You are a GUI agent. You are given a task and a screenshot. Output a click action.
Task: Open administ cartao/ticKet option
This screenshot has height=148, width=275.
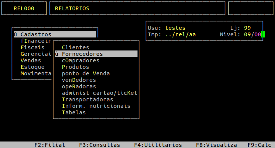click(x=99, y=93)
